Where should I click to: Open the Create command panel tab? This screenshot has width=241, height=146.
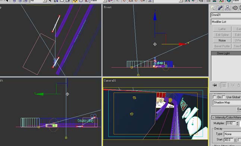pos(213,8)
